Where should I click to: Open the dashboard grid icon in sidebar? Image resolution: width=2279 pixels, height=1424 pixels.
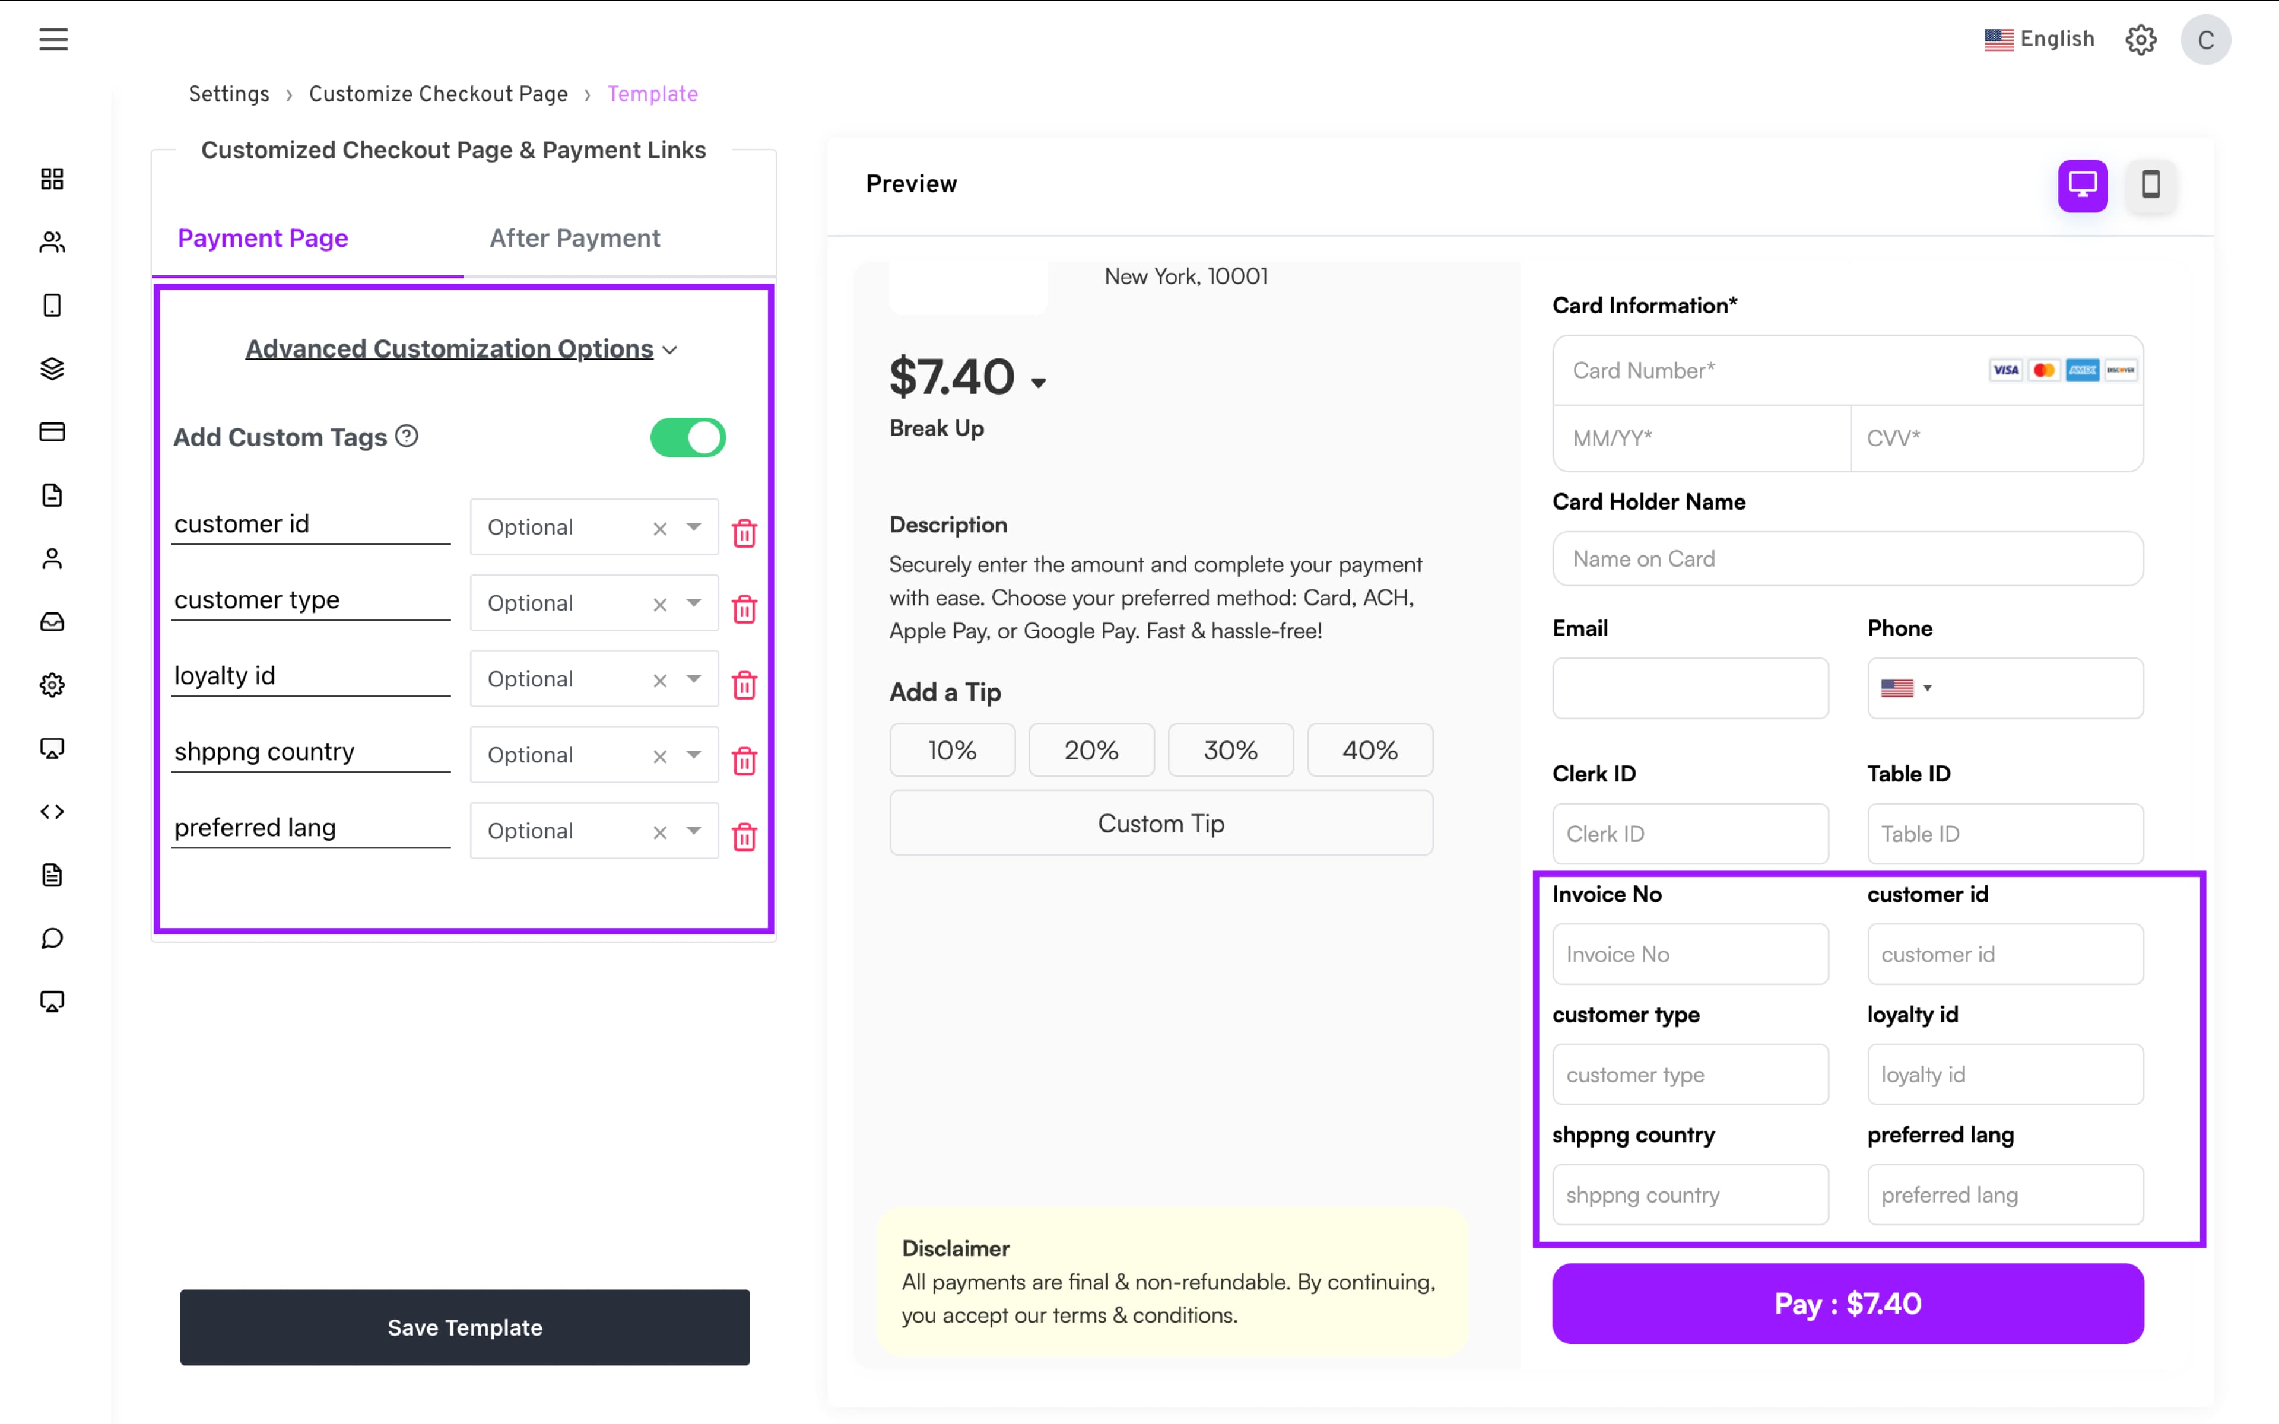tap(52, 179)
